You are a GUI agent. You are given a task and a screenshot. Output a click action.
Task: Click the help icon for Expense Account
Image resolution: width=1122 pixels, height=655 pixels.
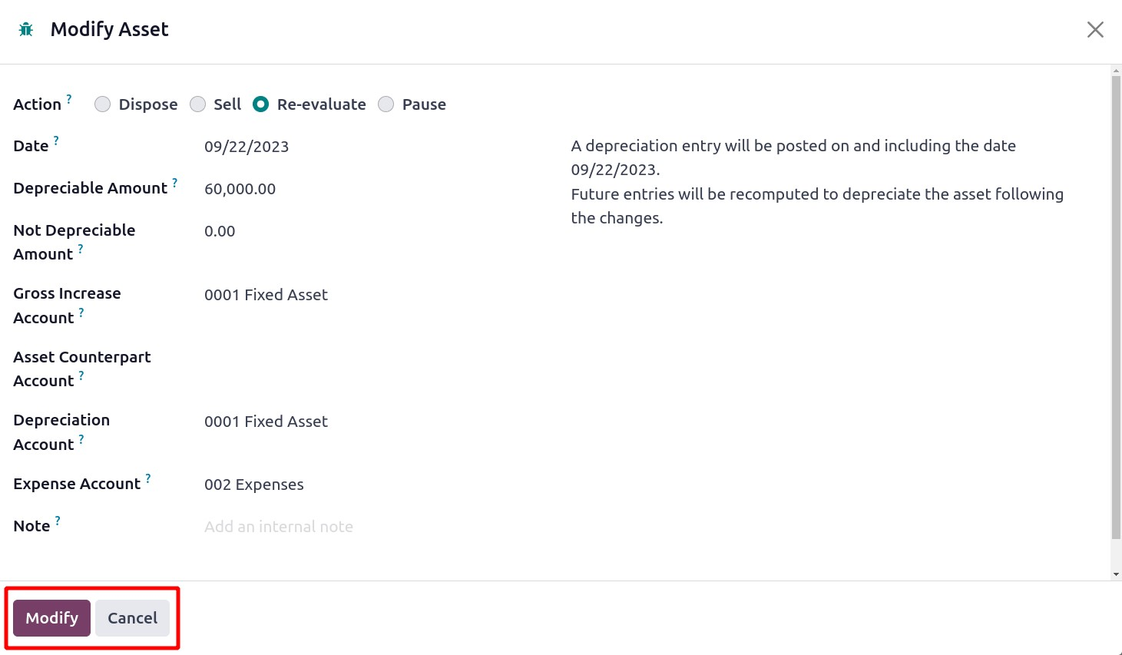pos(148,478)
